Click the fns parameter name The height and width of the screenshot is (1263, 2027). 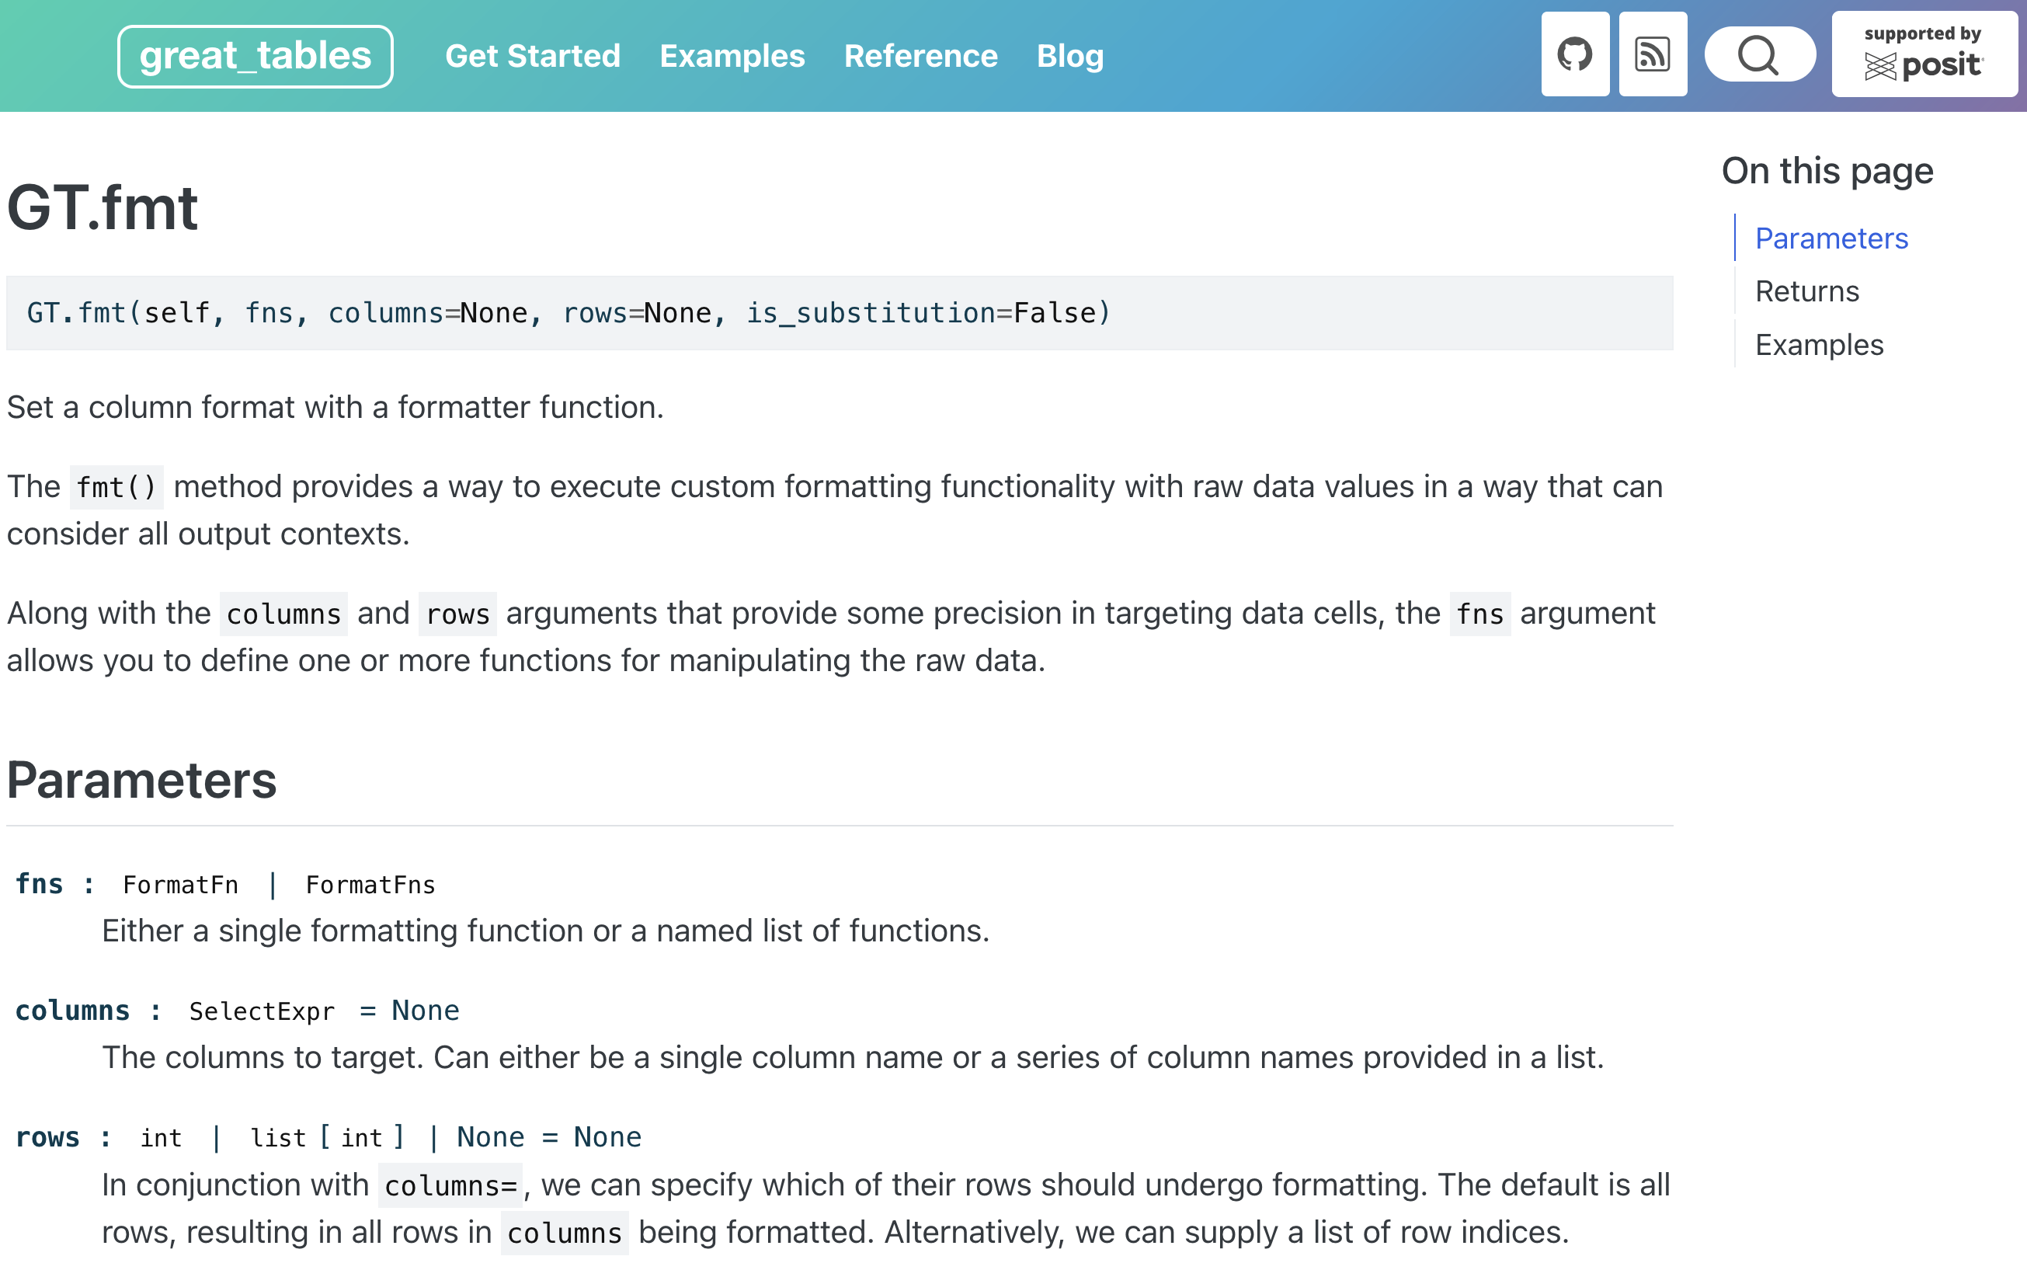(x=40, y=884)
